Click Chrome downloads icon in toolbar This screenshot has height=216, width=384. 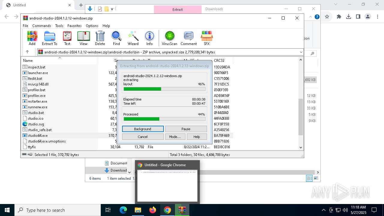349,17
